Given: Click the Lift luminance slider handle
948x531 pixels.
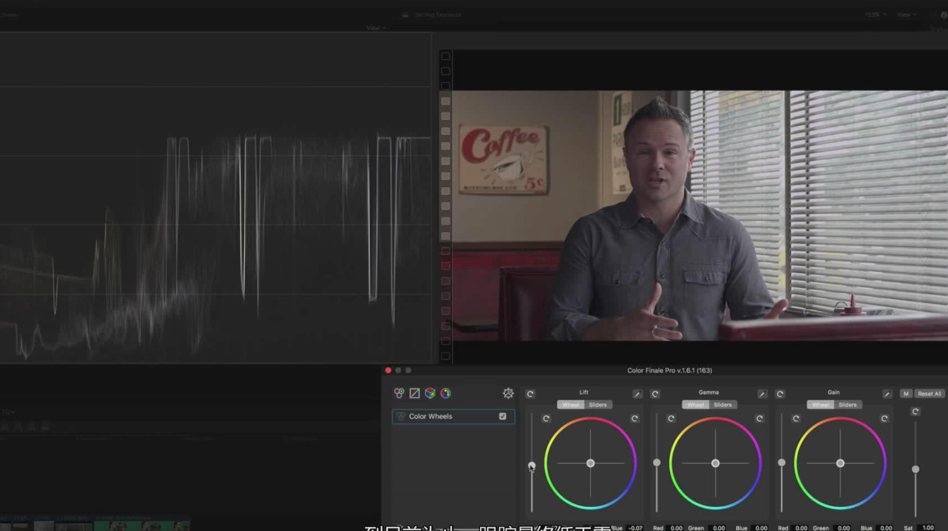Looking at the screenshot, I should 532,465.
